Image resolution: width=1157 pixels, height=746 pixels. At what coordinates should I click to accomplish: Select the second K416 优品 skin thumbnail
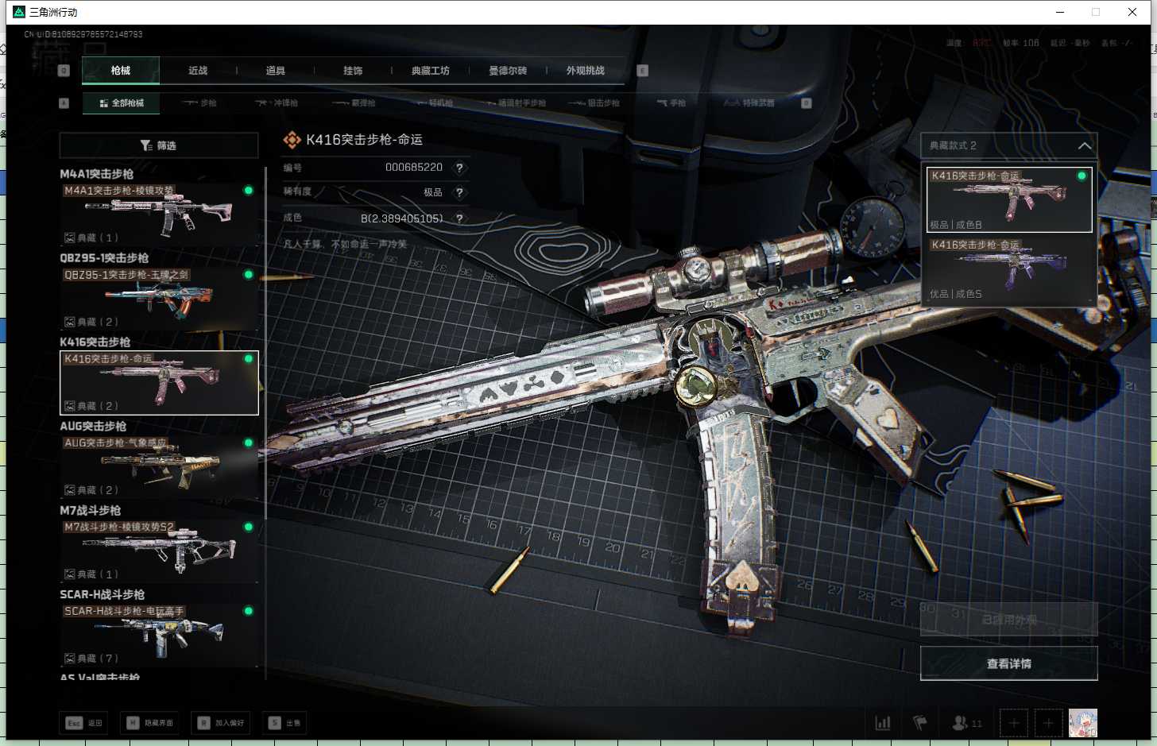(x=1008, y=270)
